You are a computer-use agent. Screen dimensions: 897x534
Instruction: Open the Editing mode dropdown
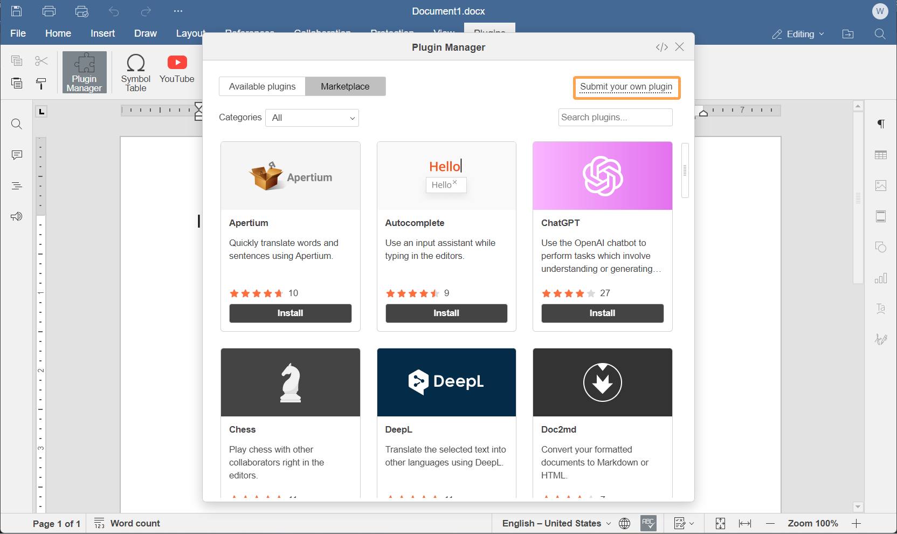(798, 34)
